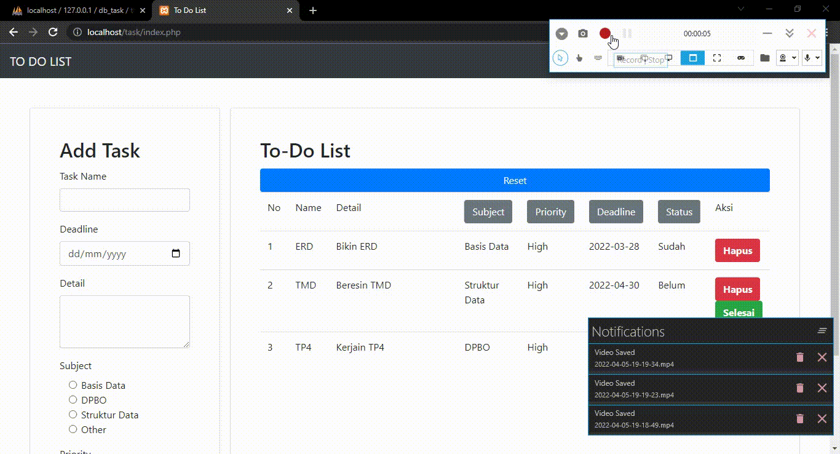Click the red record button
The width and height of the screenshot is (840, 454).
[x=604, y=33]
